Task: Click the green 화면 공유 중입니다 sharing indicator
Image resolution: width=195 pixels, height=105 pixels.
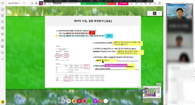Action: (x=94, y=4)
